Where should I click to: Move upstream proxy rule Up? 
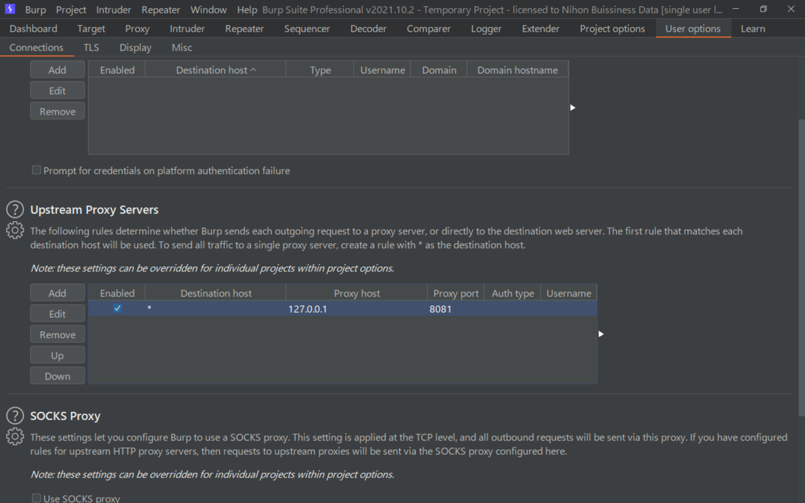(x=58, y=355)
